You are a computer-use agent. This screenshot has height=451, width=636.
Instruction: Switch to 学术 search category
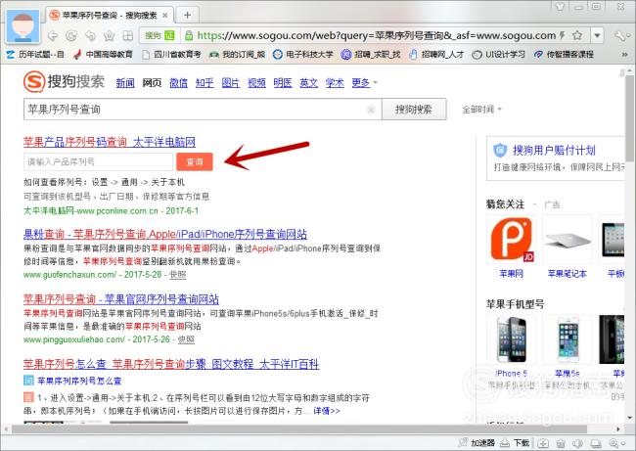coord(335,83)
